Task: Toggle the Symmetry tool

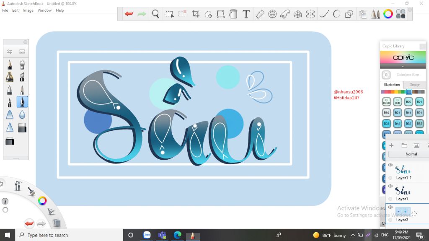Action: click(x=310, y=14)
